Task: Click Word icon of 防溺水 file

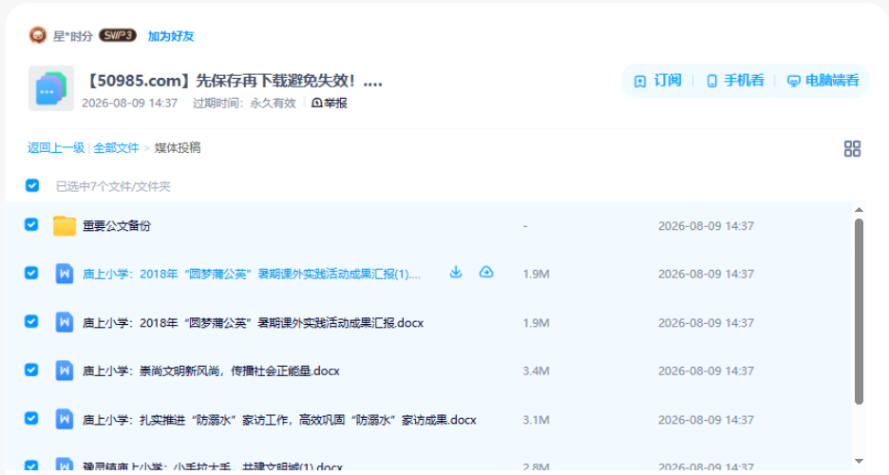Action: pos(64,420)
